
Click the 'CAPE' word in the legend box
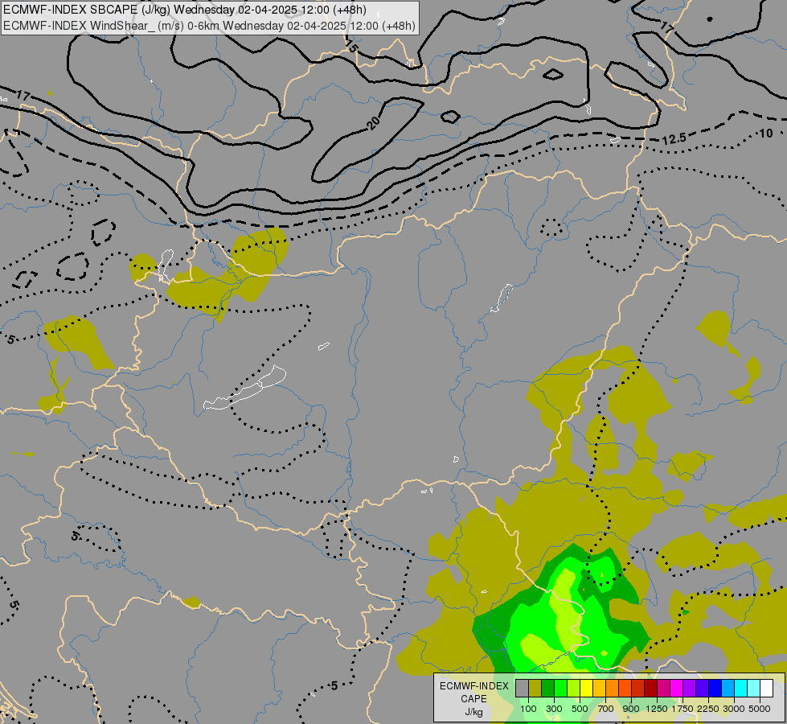point(473,699)
